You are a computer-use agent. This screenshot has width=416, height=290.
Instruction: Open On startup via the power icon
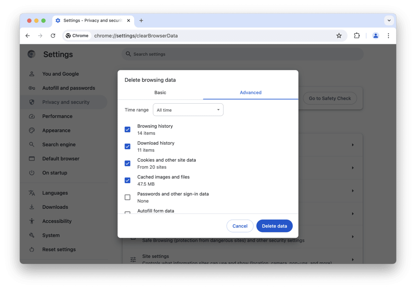[31, 173]
